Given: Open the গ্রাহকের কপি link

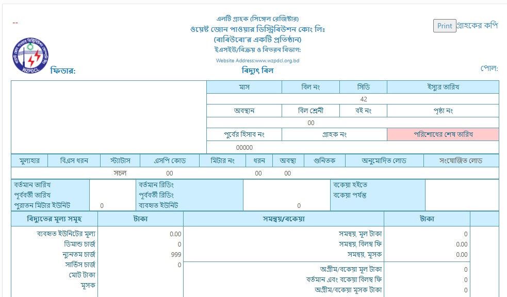Looking at the screenshot, I should (478, 26).
